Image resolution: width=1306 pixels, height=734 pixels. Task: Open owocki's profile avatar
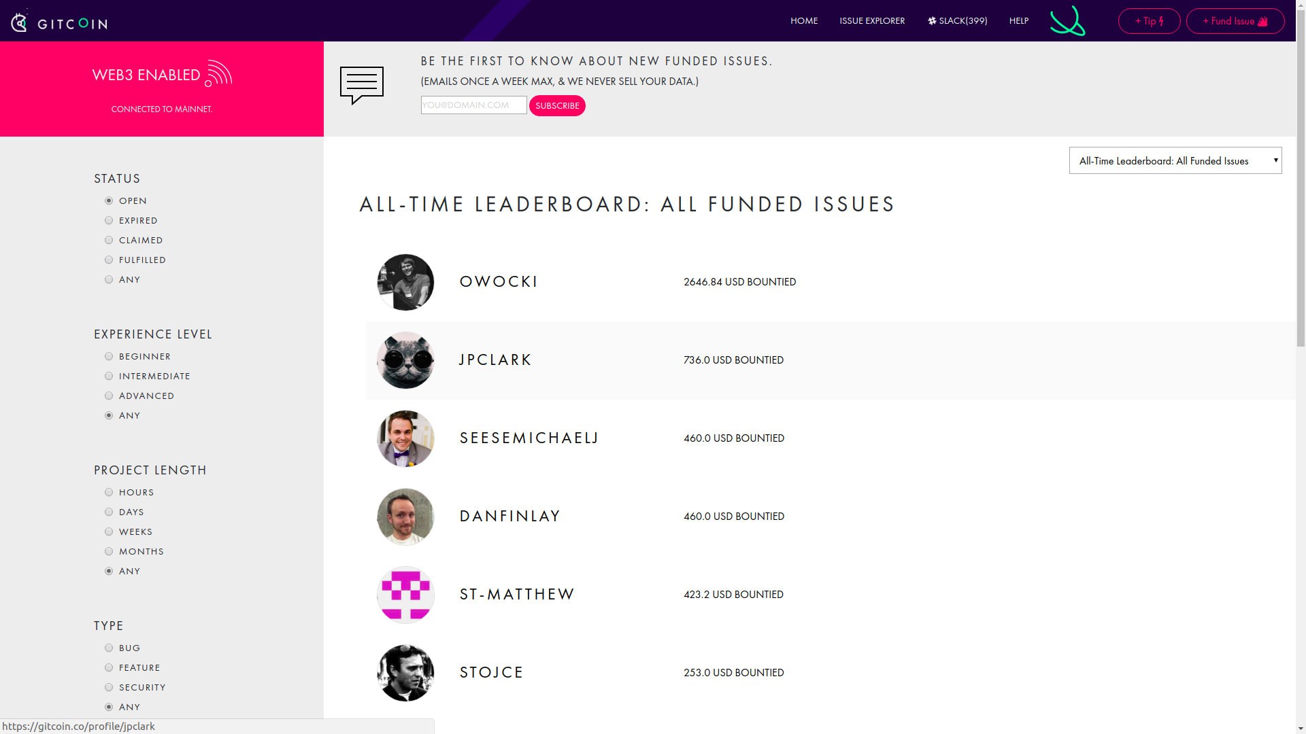[405, 282]
